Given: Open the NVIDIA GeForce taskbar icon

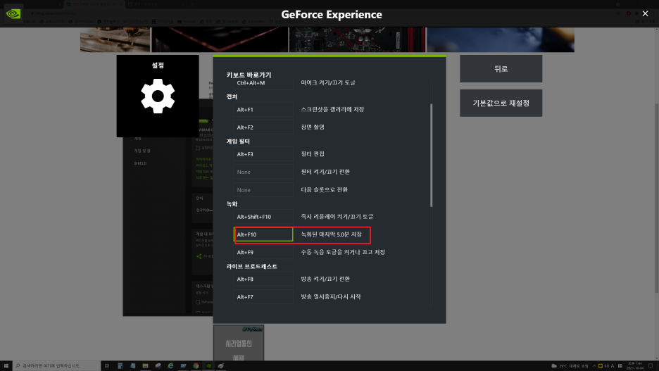Looking at the screenshot, I should [x=208, y=365].
